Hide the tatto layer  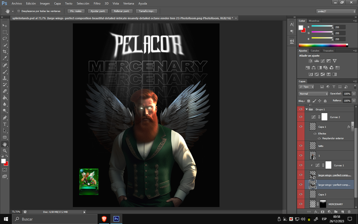(x=301, y=146)
